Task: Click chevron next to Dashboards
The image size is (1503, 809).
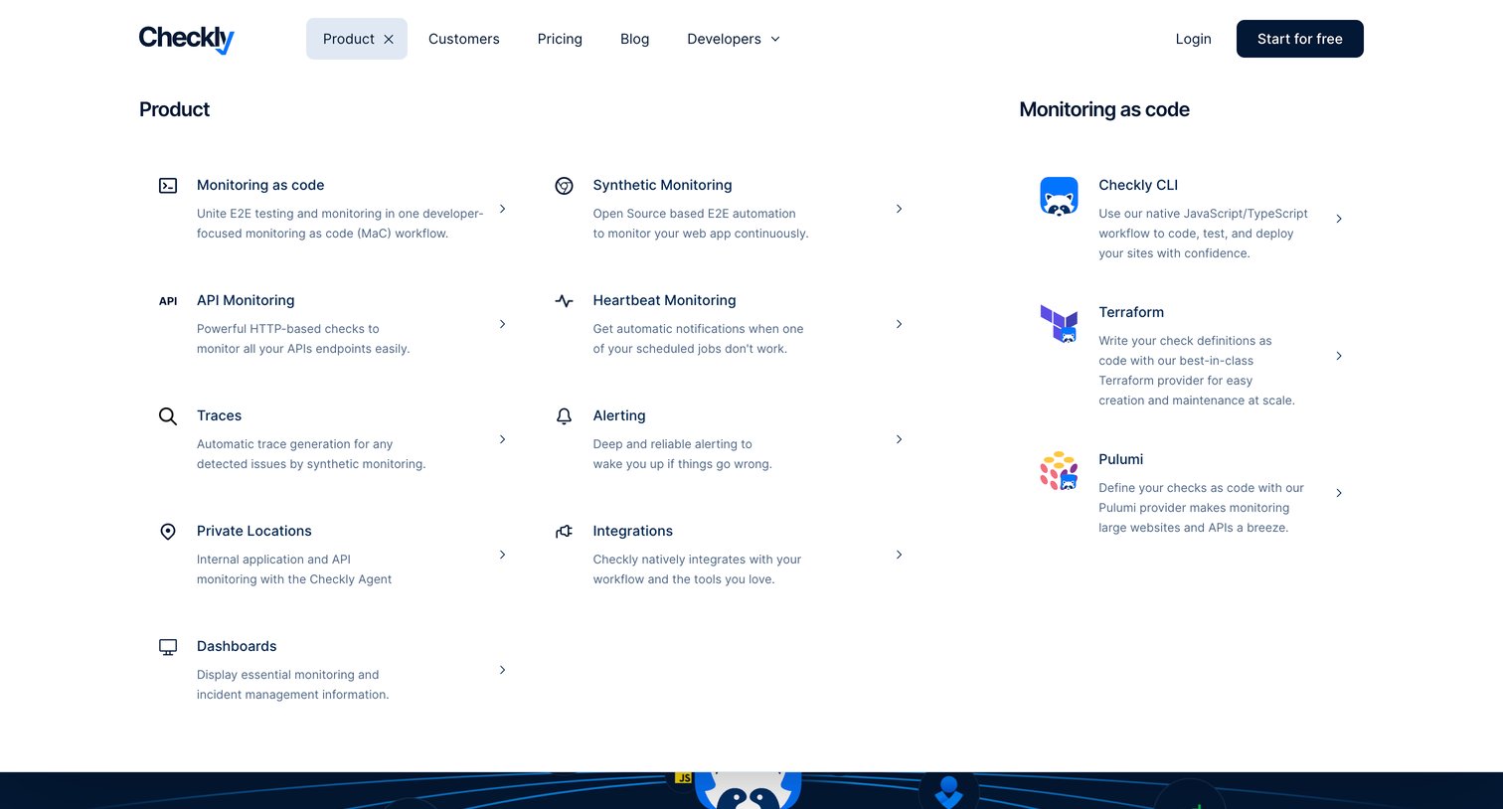Action: [x=502, y=670]
